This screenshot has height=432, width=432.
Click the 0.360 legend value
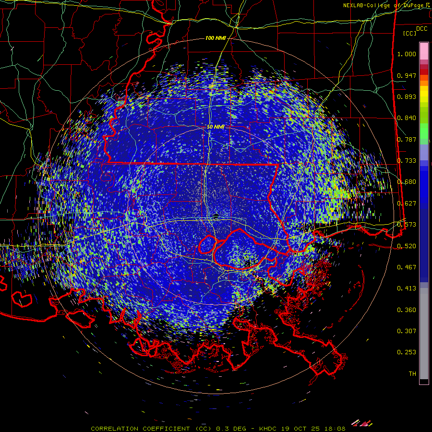click(407, 310)
